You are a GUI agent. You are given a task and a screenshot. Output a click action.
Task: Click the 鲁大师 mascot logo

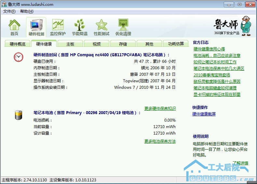point(246,26)
